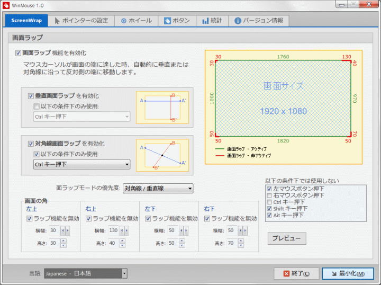
Task: Decrease 左下 高さ with down arrow
Action: coord(182,245)
